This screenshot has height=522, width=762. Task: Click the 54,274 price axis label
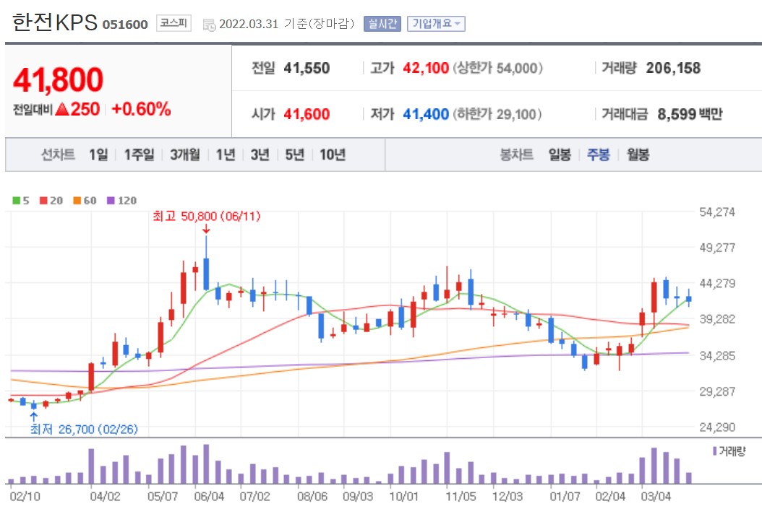coord(716,212)
